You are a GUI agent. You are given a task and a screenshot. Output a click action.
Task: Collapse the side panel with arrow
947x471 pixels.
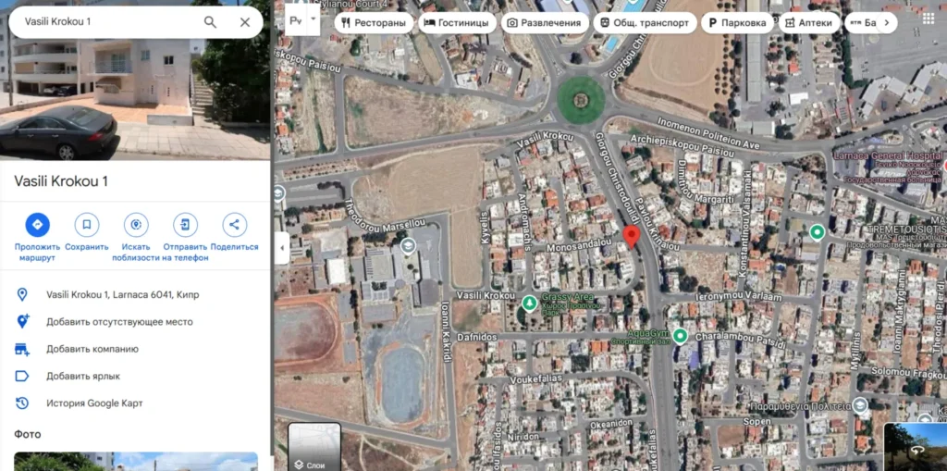282,248
